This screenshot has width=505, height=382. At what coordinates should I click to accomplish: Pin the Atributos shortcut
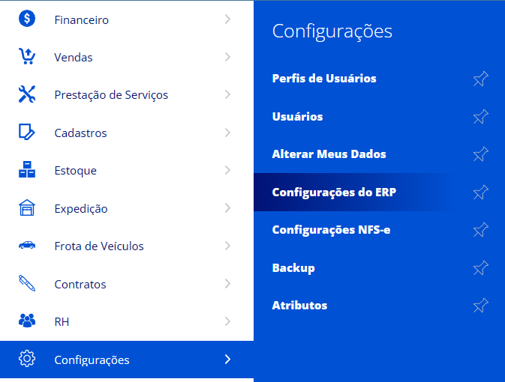tap(481, 306)
